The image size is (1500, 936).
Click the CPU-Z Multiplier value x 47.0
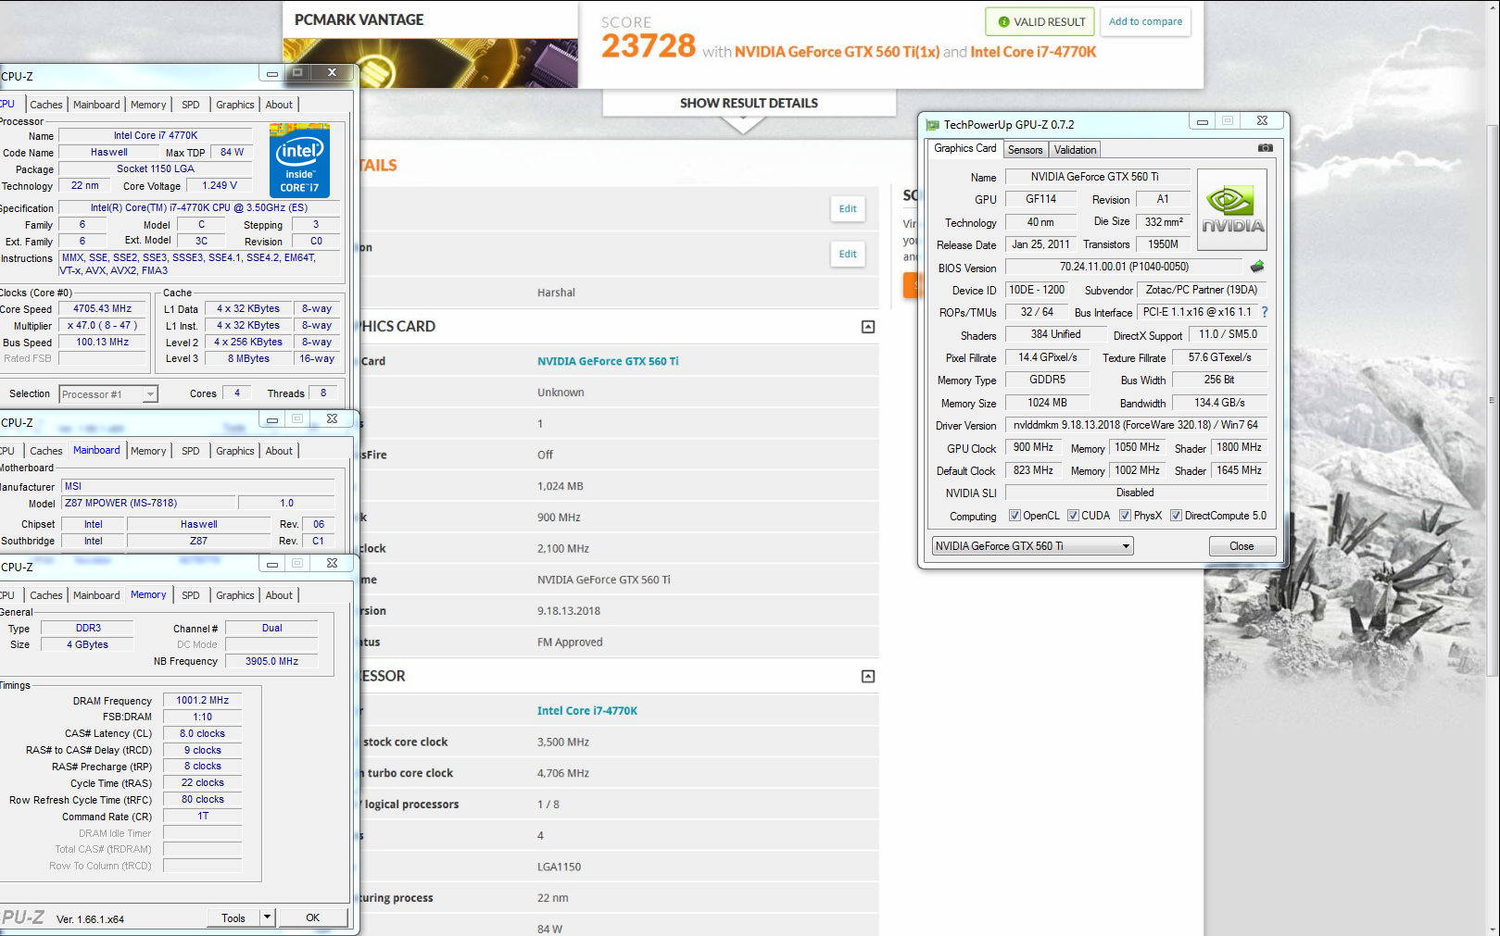[103, 326]
